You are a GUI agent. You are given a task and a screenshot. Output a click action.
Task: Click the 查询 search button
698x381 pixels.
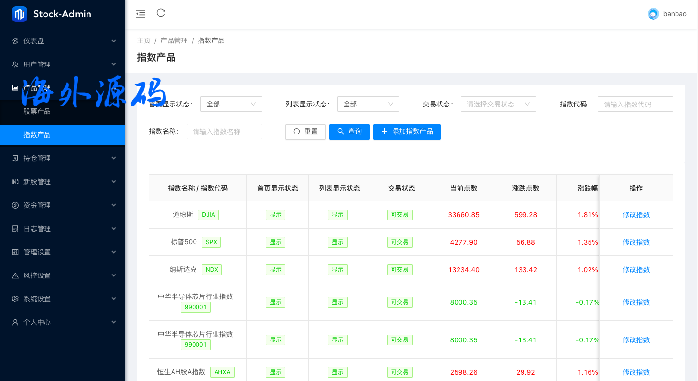(349, 132)
